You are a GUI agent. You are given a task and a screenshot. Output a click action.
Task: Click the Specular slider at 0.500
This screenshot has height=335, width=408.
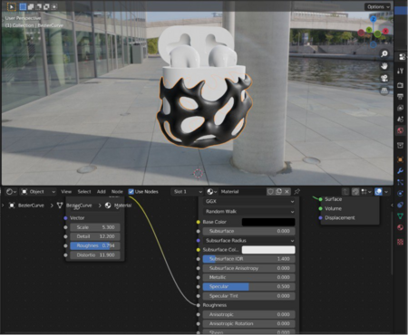point(248,287)
